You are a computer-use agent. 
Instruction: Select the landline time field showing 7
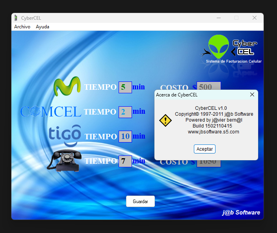point(125,161)
